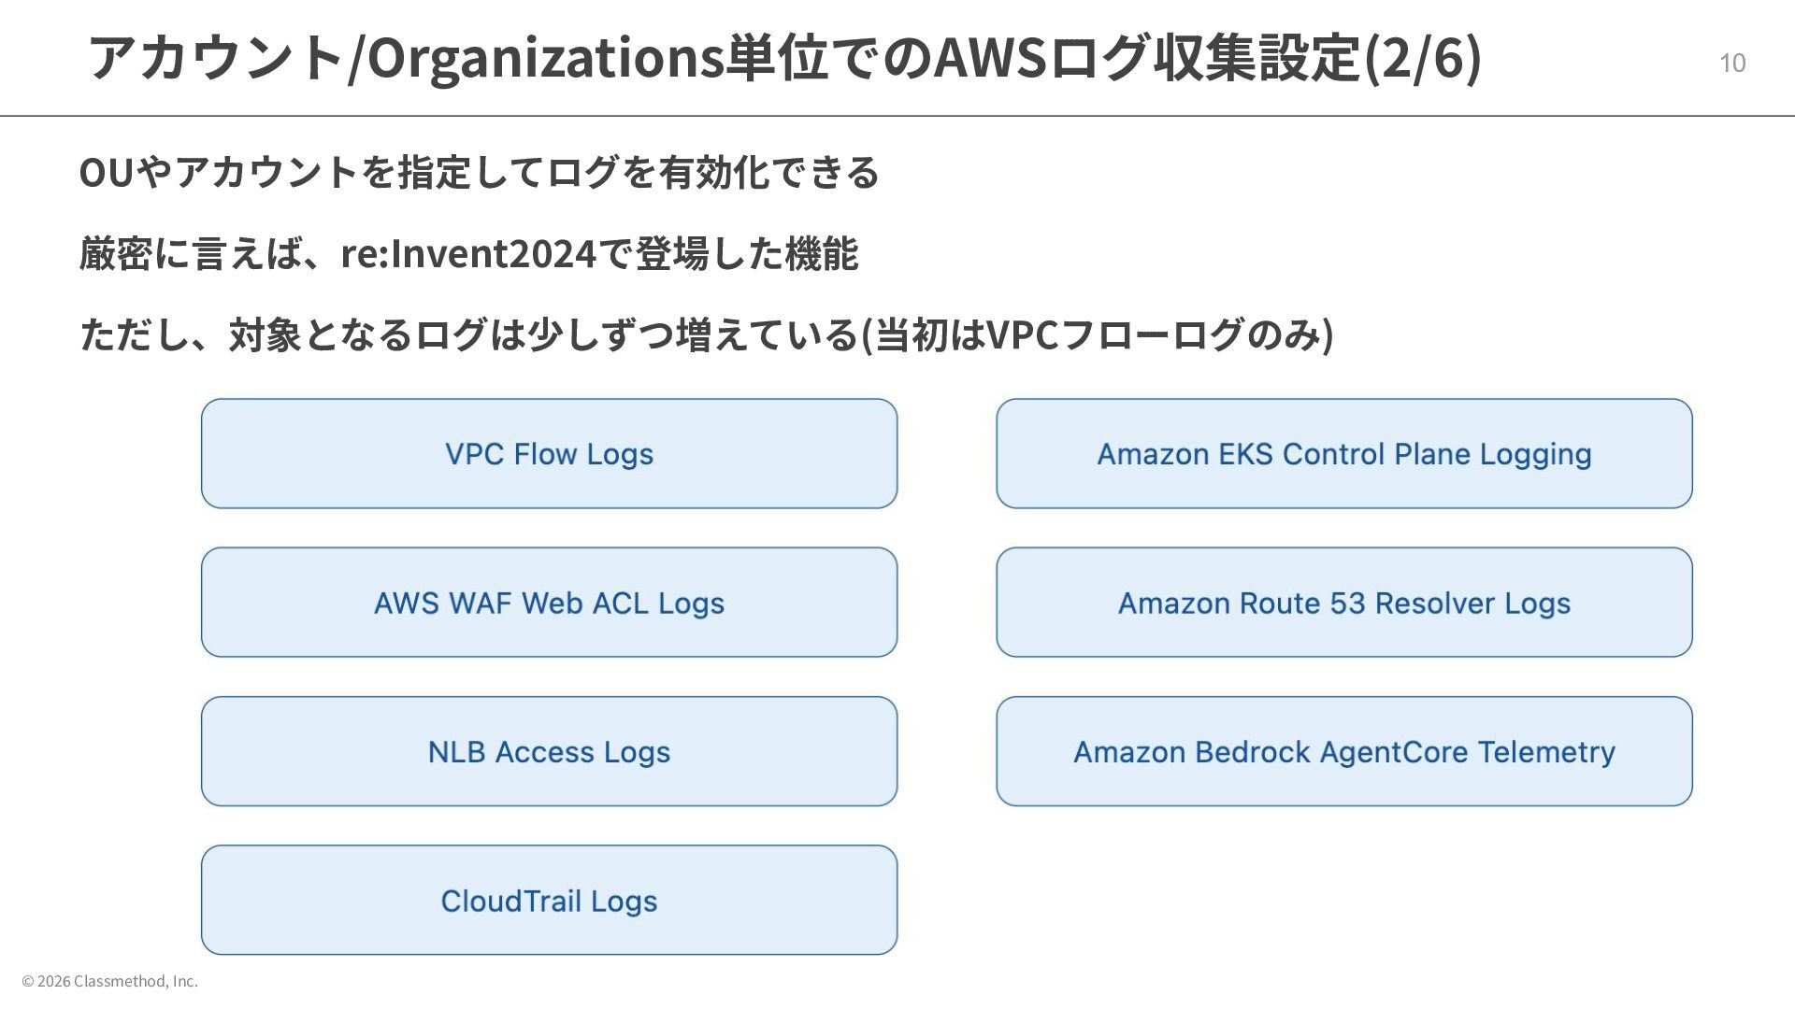Click the line starting with OUやアカウント

pos(479,173)
